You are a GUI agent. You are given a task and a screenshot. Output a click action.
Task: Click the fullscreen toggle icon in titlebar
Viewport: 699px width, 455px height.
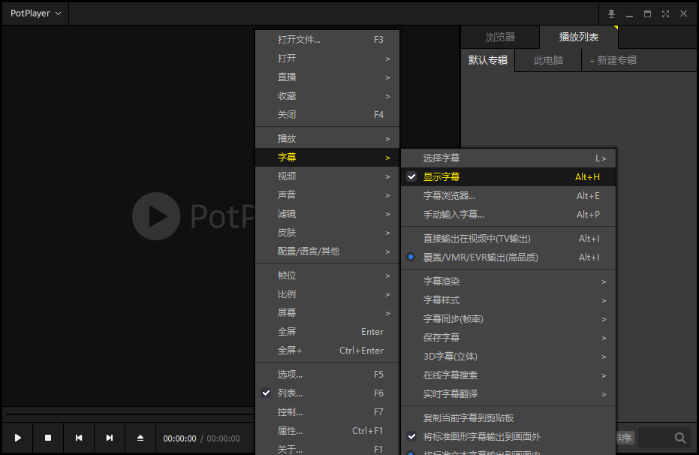pyautogui.click(x=665, y=13)
